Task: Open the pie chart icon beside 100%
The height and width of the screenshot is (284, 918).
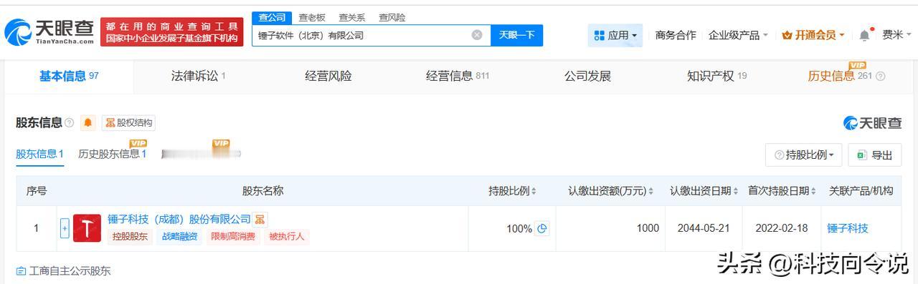Action: click(x=543, y=228)
